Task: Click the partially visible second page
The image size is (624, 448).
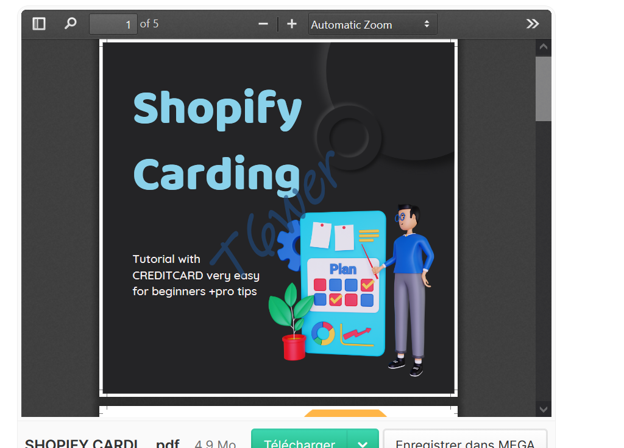Action: [x=278, y=413]
